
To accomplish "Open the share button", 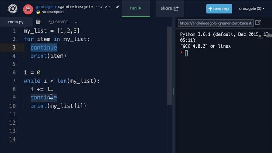I will (x=170, y=8).
